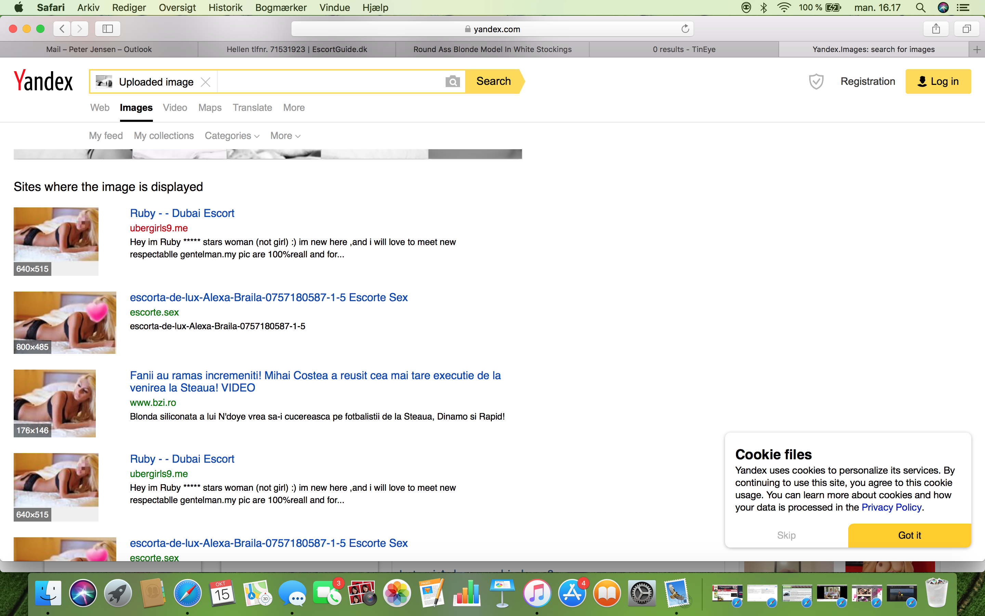
Task: Toggle the Safari sidebar button
Action: pos(107,28)
